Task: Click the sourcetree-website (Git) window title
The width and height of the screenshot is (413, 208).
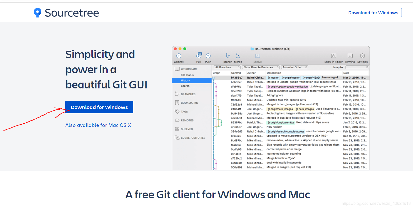Action: 273,49
